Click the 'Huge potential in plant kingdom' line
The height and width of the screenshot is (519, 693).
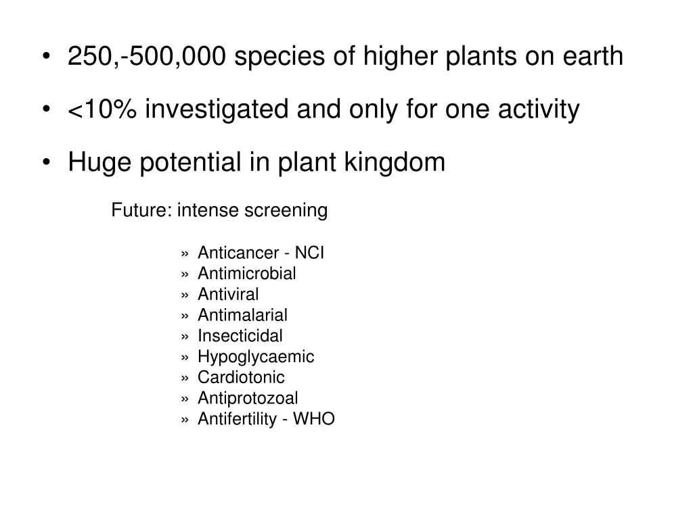(256, 162)
